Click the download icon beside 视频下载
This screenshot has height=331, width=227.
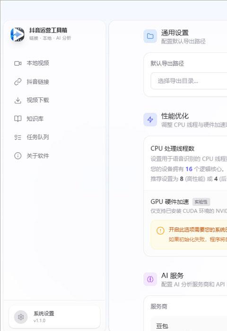18,100
